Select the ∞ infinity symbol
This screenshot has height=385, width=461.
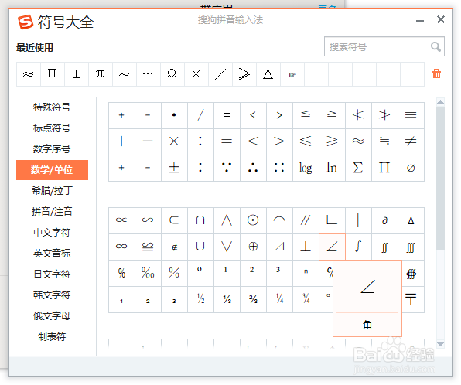pos(121,247)
